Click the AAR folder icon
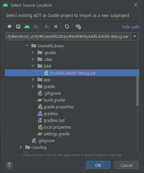This screenshot has width=144, height=173. coord(40,66)
